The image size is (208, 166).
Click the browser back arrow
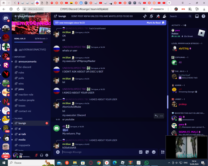pos(4,9)
